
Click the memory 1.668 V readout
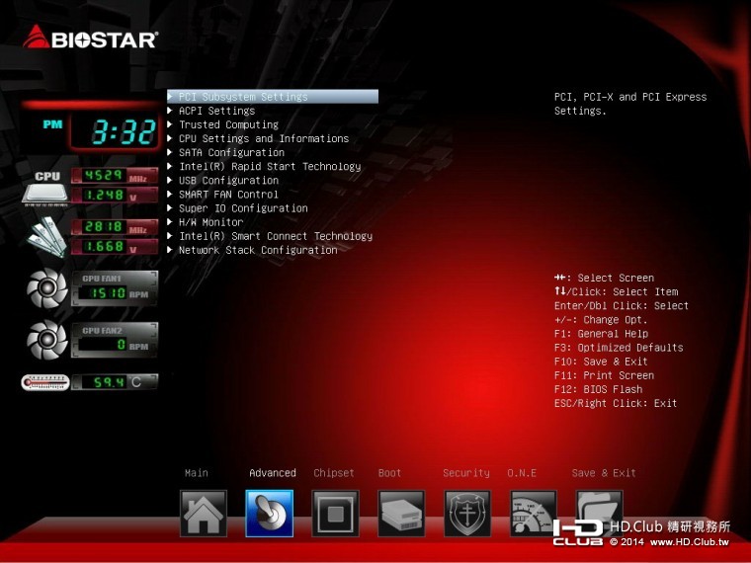coord(115,247)
